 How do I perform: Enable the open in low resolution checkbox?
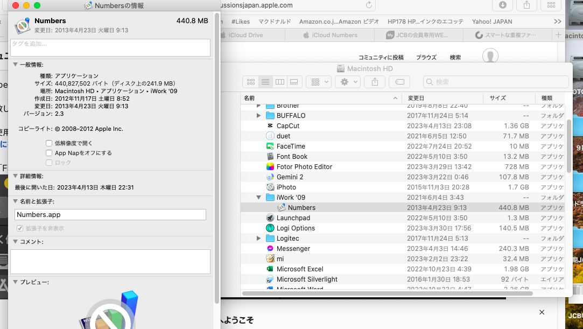click(49, 143)
